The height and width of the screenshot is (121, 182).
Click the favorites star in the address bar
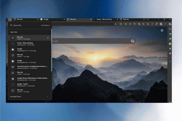tap(115, 24)
